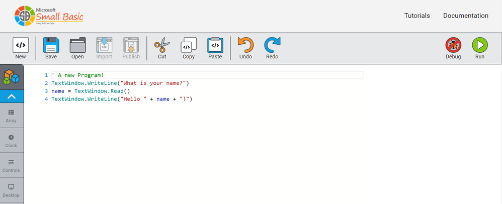Click the Import toolbar icon
Image resolution: width=502 pixels, height=204 pixels.
(104, 48)
